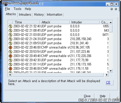Image resolution: width=121 pixels, height=103 pixels.
Task: Click the horizontal scrollbar thumb
Action: click(58, 75)
